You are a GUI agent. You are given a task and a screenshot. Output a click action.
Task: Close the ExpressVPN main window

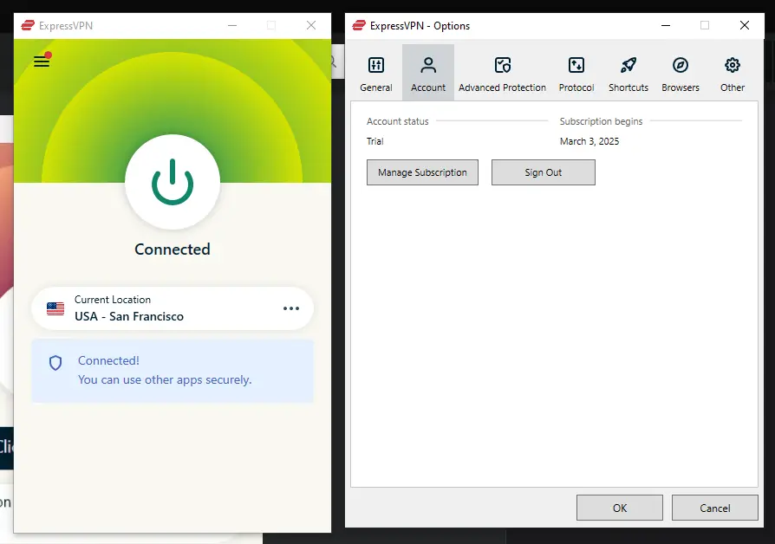coord(311,25)
